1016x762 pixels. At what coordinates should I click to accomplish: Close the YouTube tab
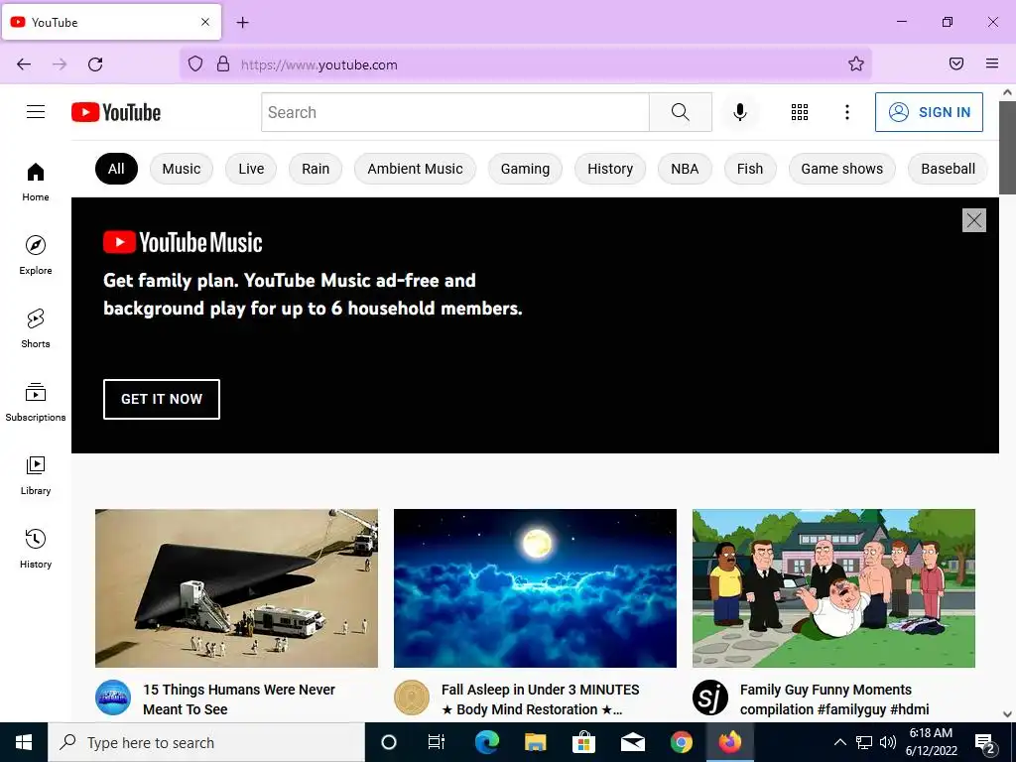point(205,22)
